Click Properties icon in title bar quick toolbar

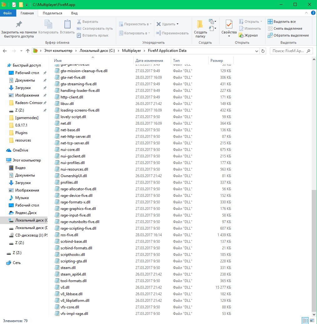(14, 5)
